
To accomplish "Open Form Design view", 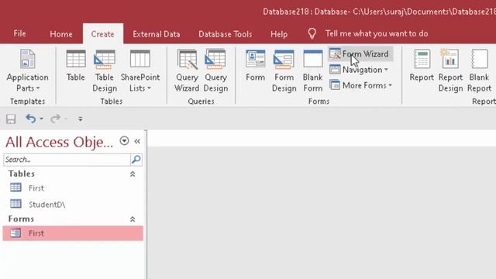I will point(284,71).
